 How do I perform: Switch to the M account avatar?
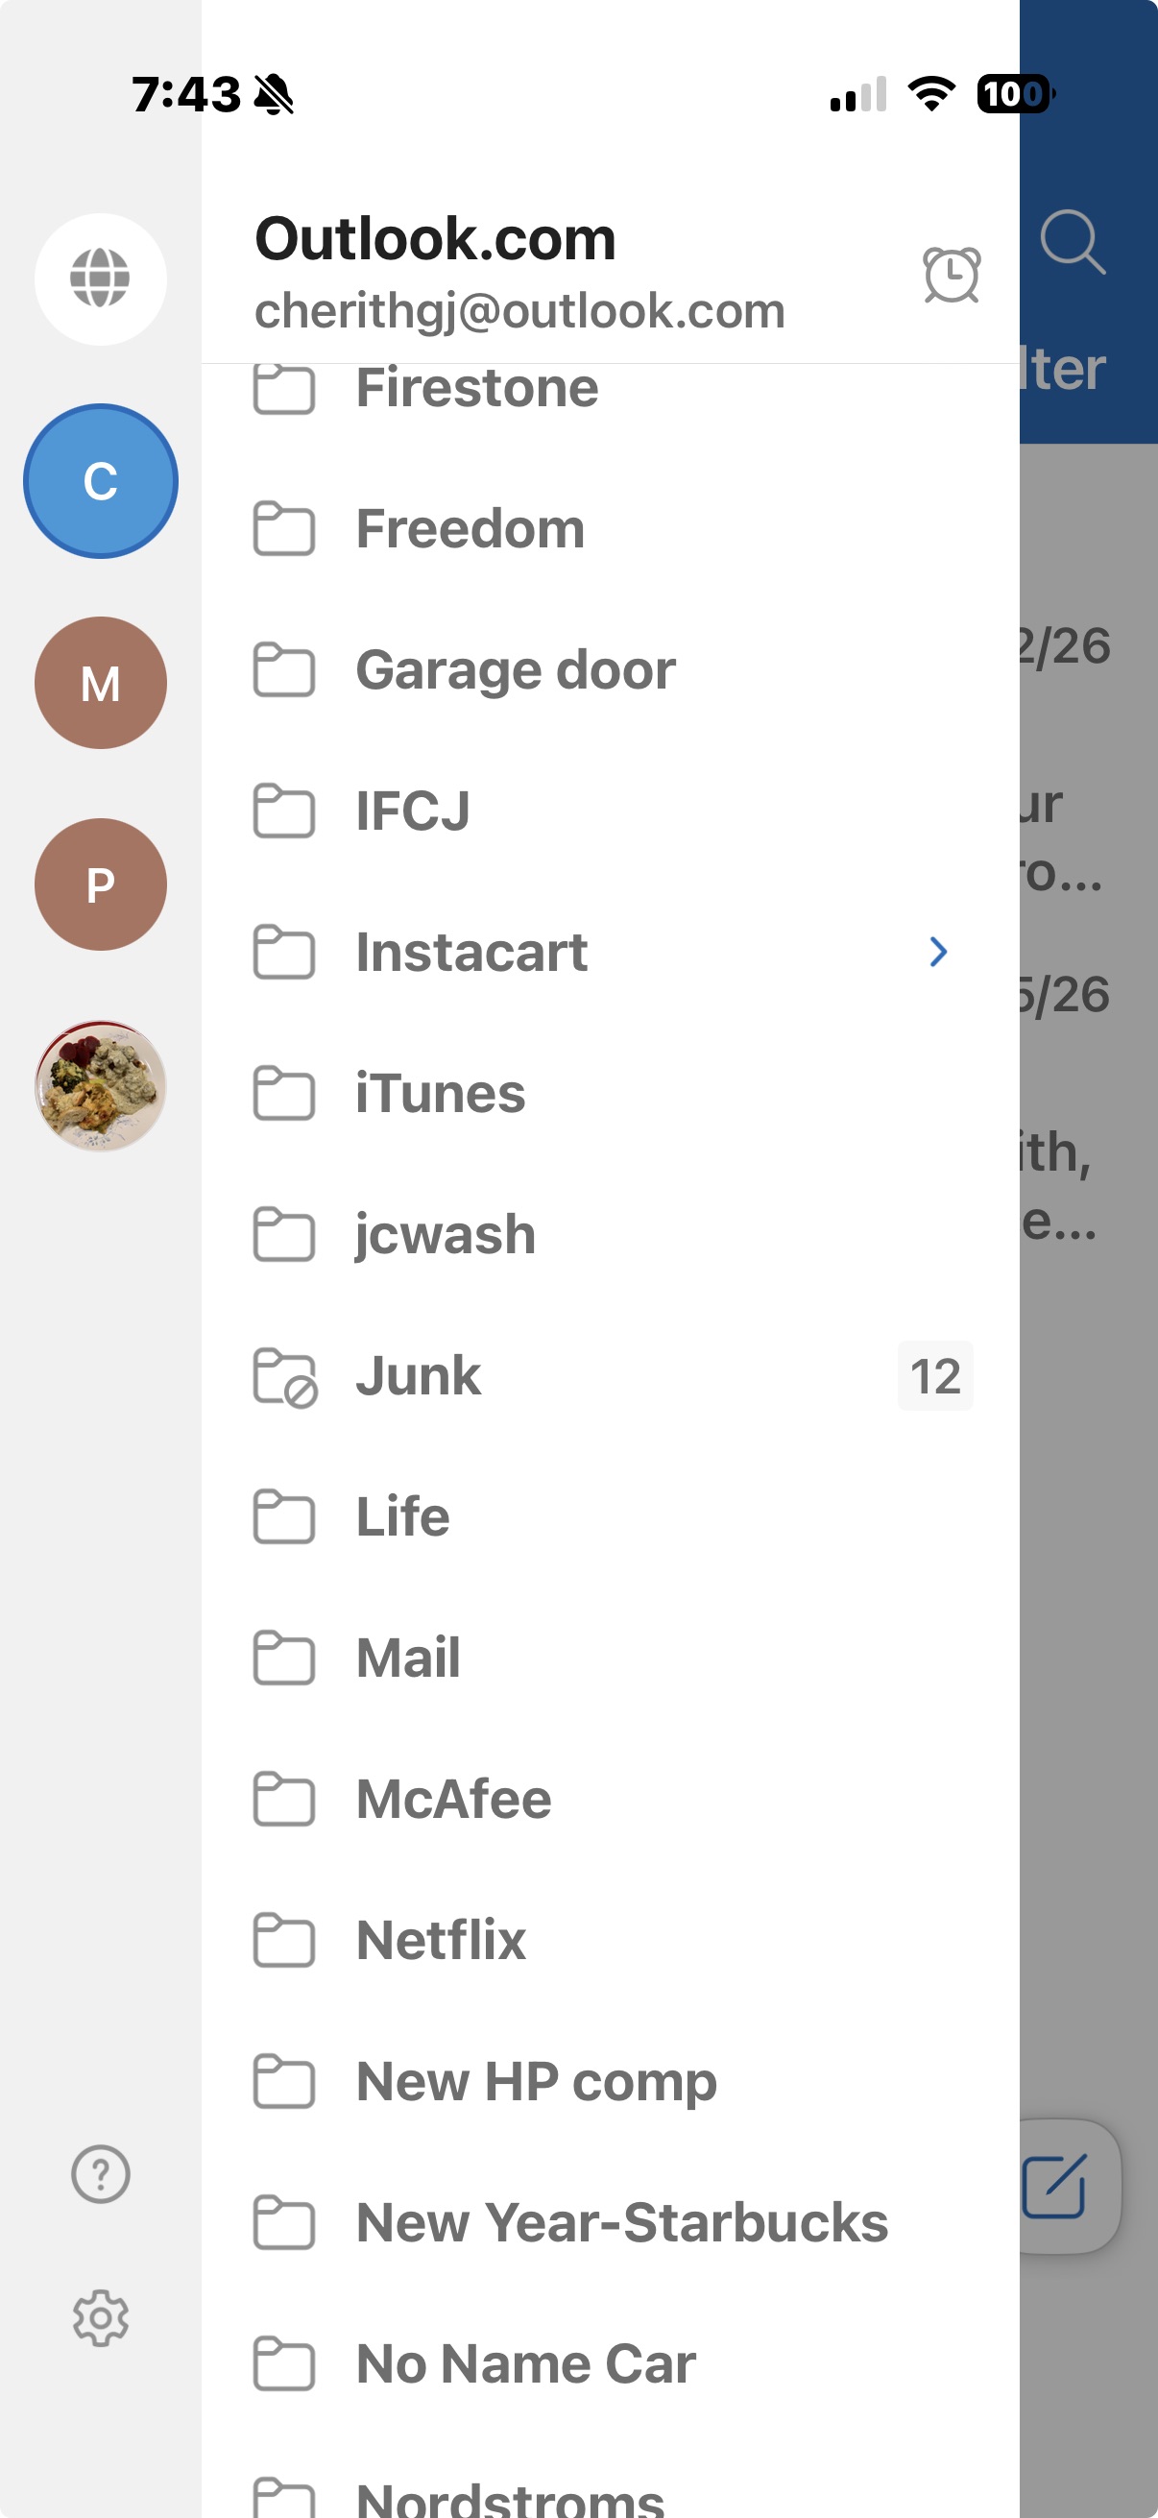[101, 683]
